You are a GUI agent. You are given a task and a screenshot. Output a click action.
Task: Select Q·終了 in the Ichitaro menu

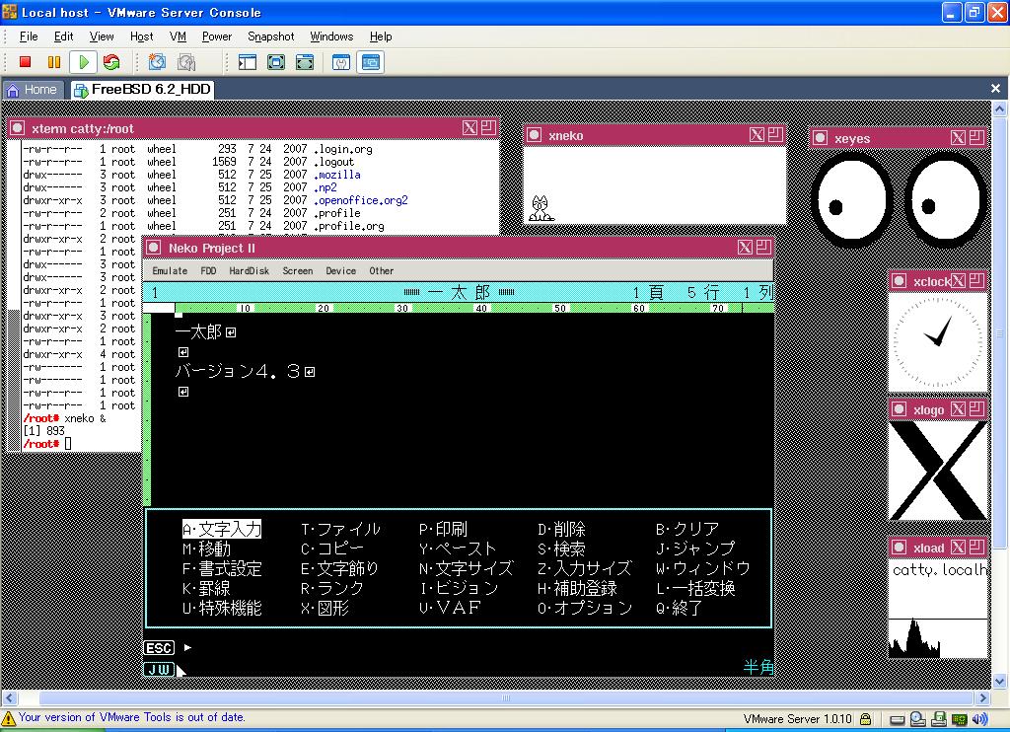pos(679,608)
